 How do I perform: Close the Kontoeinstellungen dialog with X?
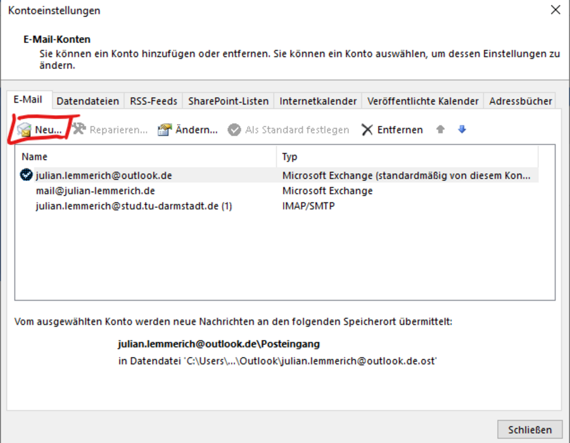[x=555, y=9]
